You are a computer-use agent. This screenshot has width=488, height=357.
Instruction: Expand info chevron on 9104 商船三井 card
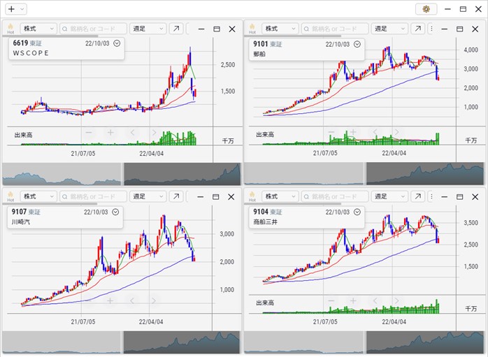click(357, 212)
